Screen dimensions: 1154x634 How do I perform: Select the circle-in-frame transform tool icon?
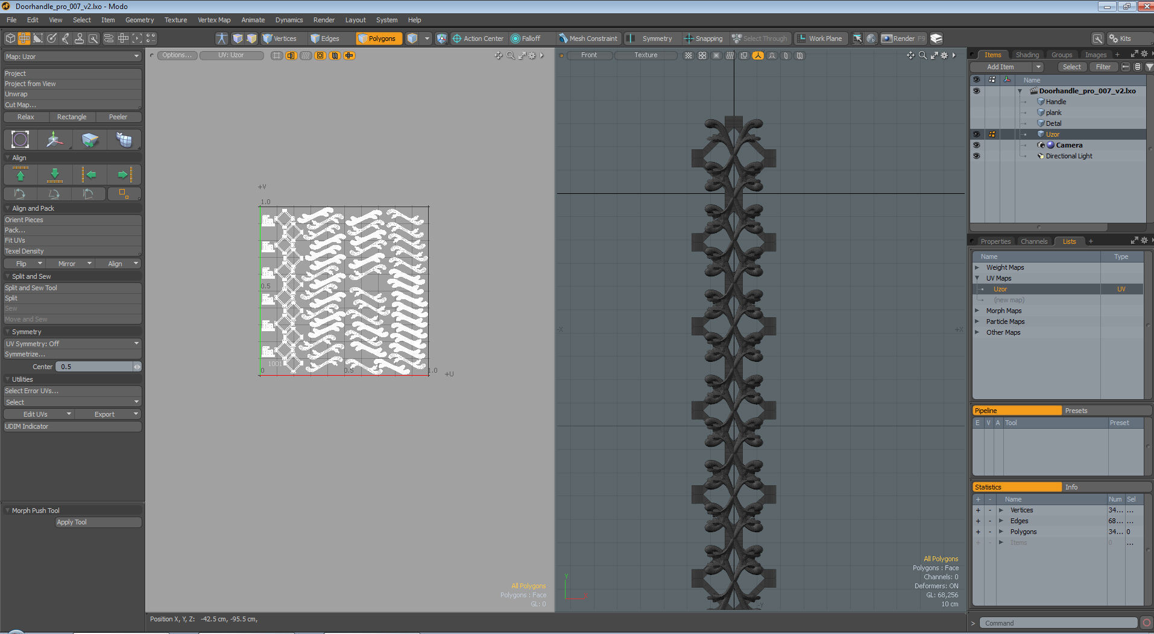(x=20, y=140)
